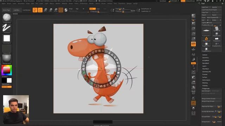
Task: Click the Sculptris Pro mode icon
Action: click(66, 10)
